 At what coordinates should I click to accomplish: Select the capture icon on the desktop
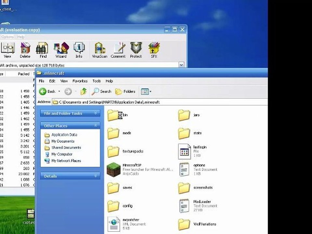click(30, 217)
